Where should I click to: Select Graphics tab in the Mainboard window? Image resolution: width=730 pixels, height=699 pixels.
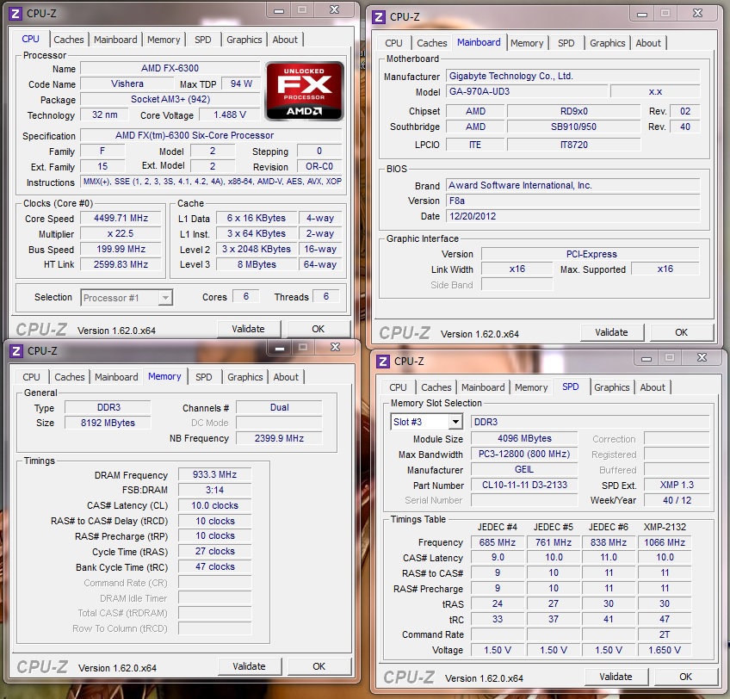[607, 43]
